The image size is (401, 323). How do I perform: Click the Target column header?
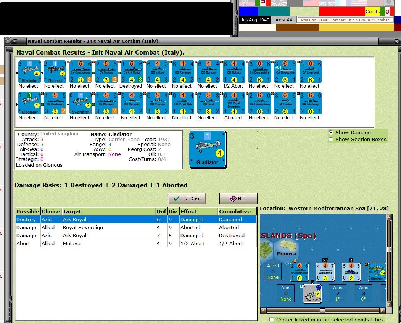[x=109, y=211]
